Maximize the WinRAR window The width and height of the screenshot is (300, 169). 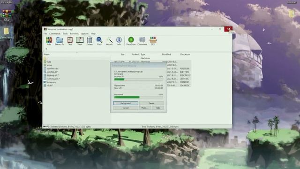[220, 29]
